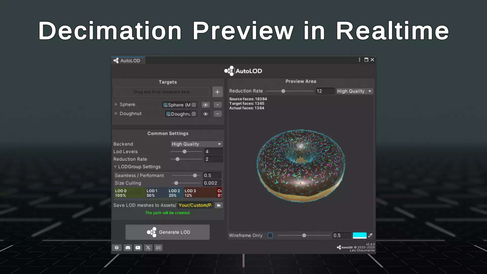Click the Generate LOD button
The image size is (487, 274).
tap(167, 232)
